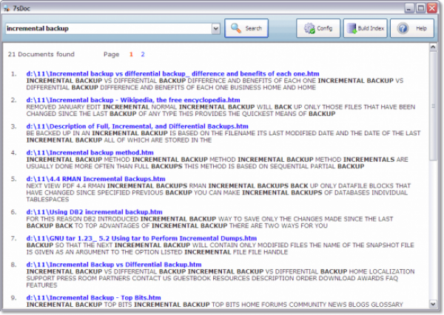The width and height of the screenshot is (444, 315).
Task: Click the Search button with magnifier icon
Action: (x=246, y=28)
